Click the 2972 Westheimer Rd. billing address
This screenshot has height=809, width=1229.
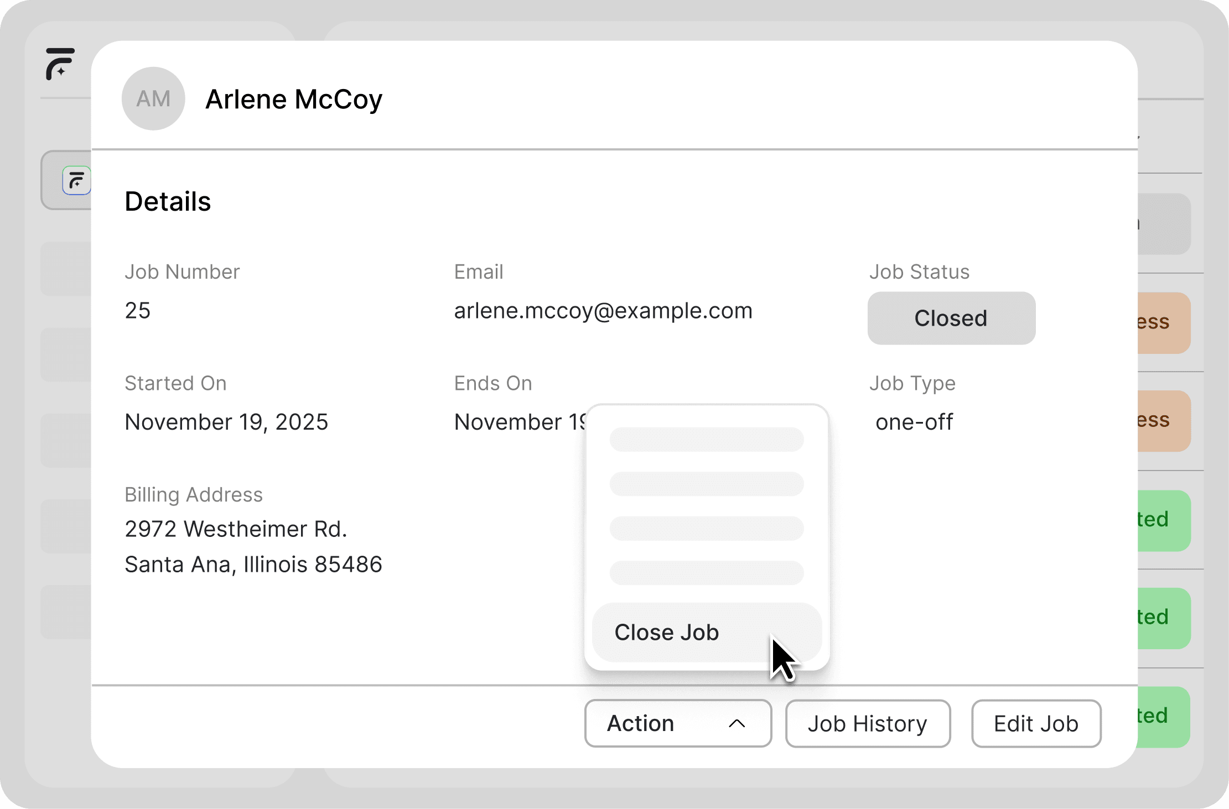tap(236, 529)
